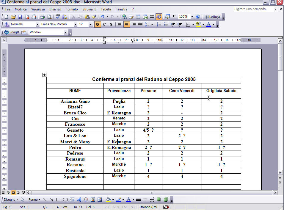Click the Lettura reading layout button

212,17
